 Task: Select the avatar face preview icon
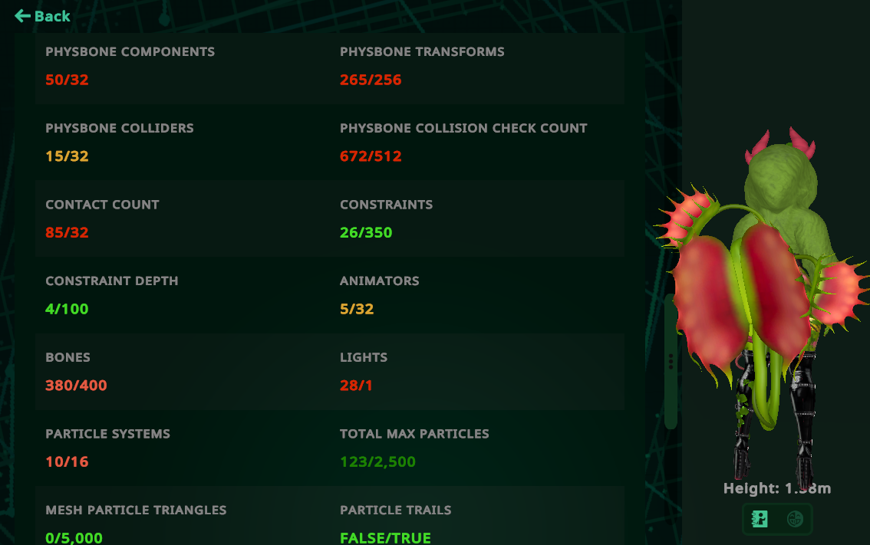pyautogui.click(x=795, y=519)
